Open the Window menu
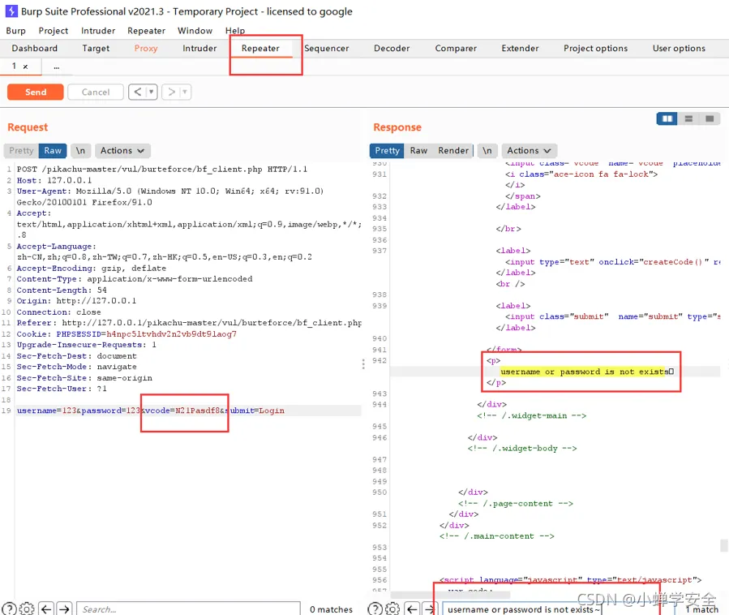This screenshot has height=615, width=729. click(195, 31)
